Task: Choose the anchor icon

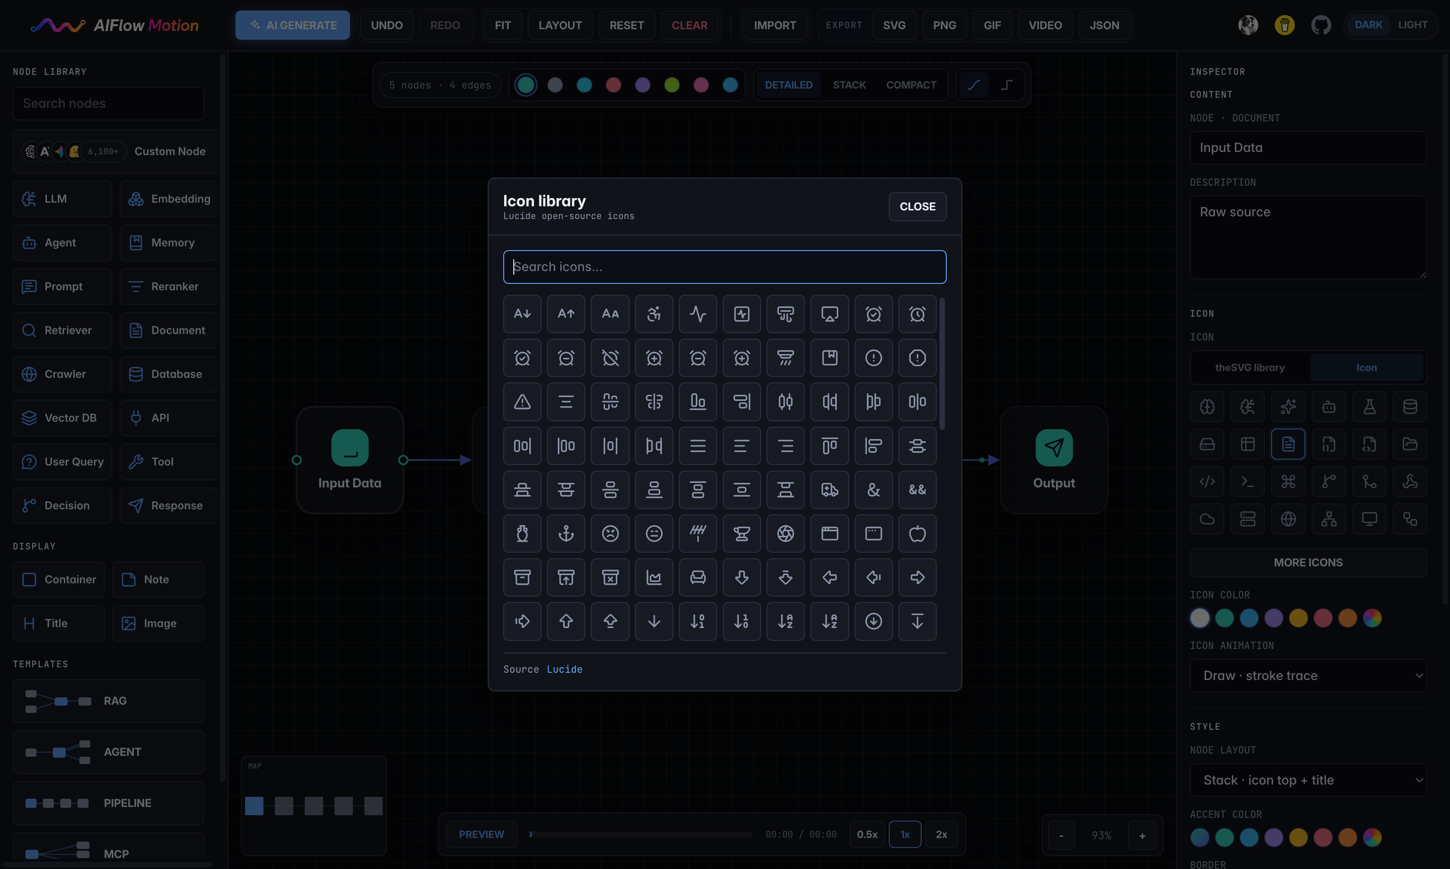Action: pyautogui.click(x=566, y=534)
